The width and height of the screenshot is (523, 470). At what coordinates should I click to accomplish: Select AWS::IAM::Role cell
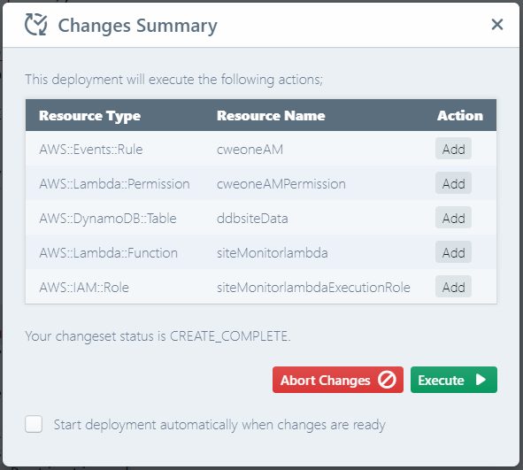84,287
